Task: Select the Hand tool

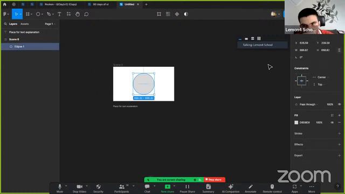Action: pos(78,14)
